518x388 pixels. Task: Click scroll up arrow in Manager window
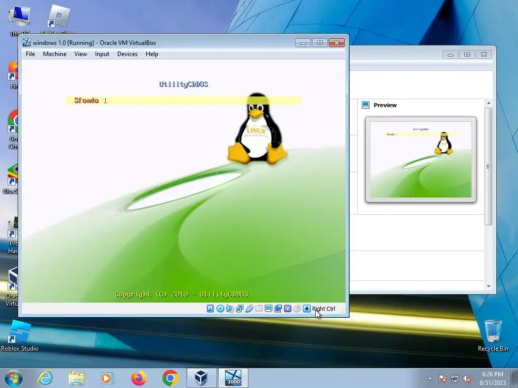click(489, 103)
